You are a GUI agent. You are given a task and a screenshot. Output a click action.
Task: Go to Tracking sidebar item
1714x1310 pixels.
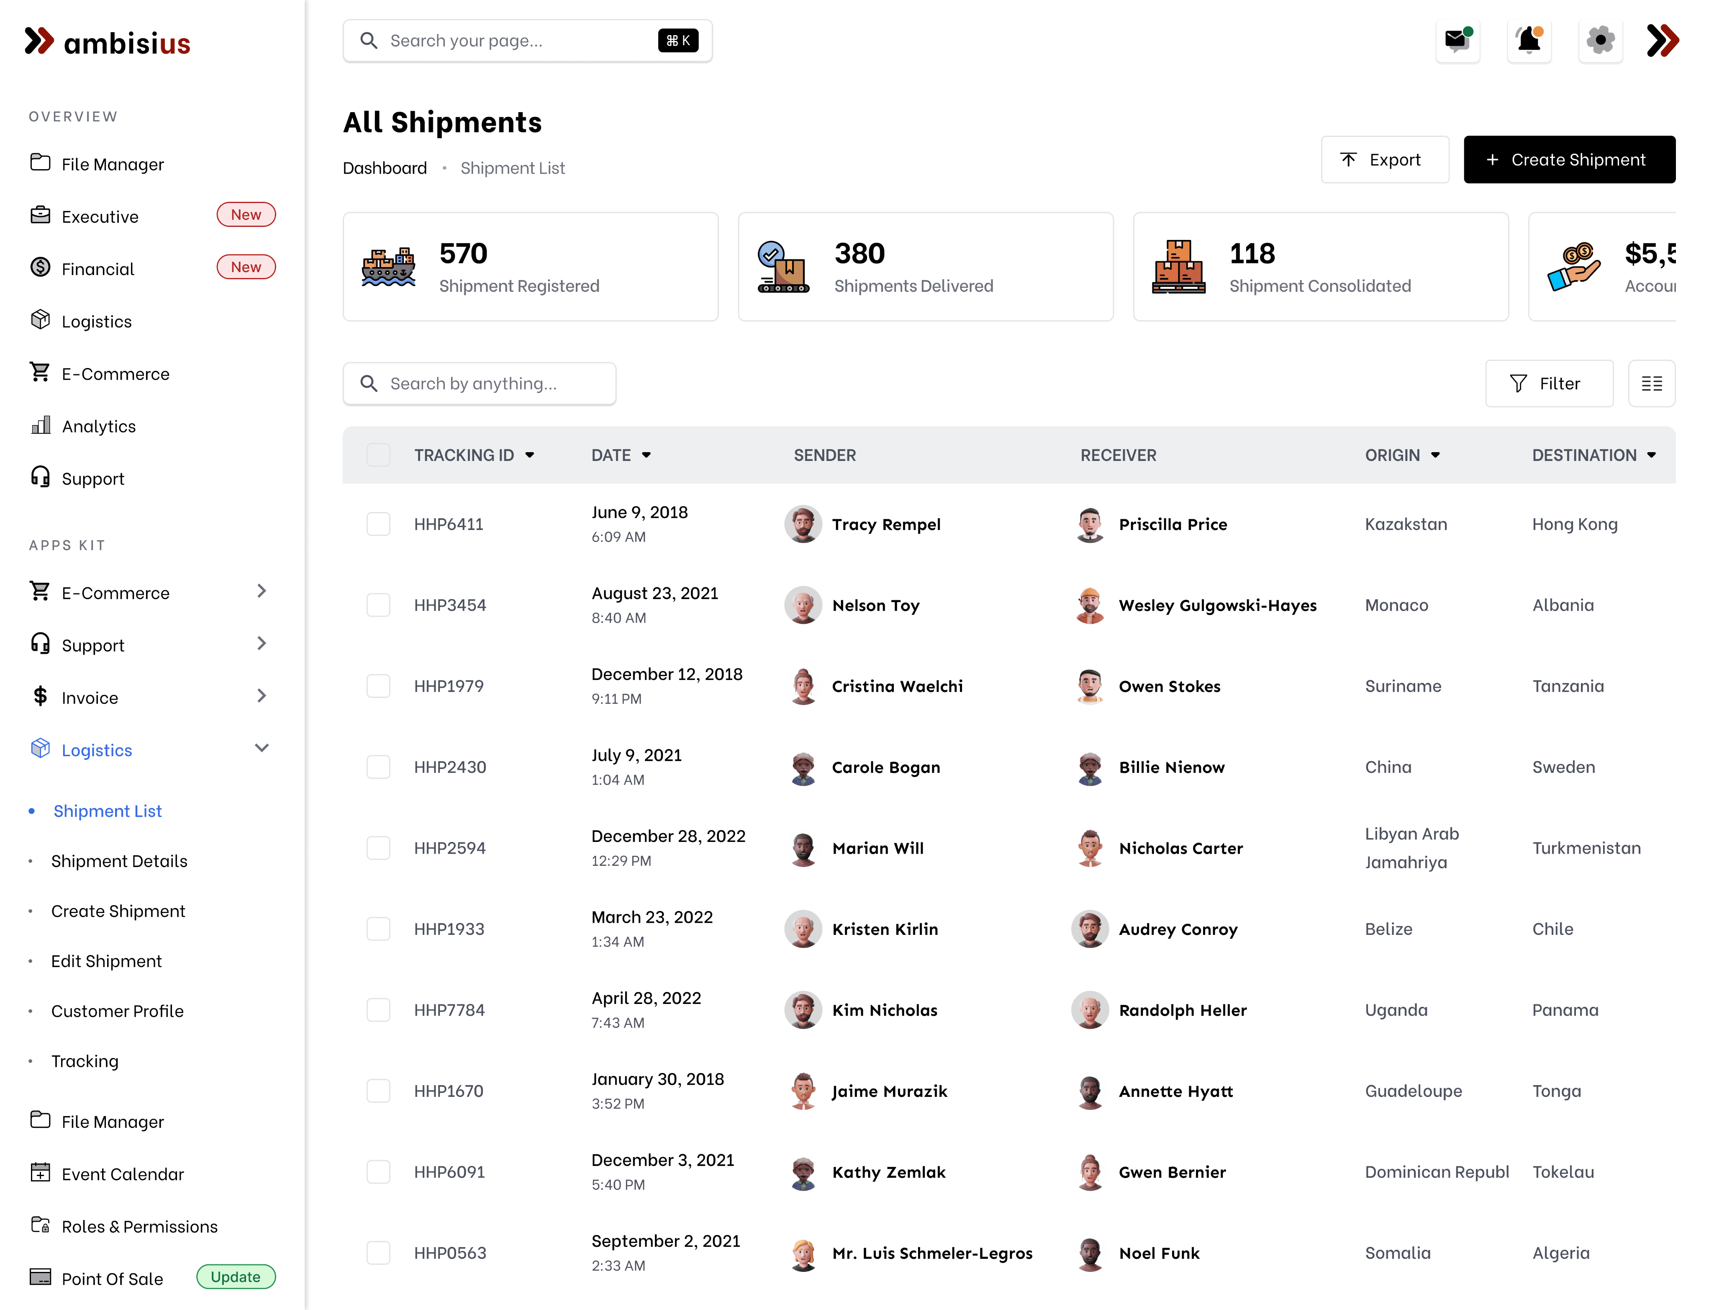(x=85, y=1061)
